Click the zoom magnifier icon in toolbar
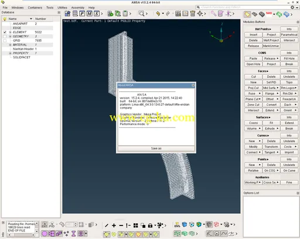300x239 pixels. click(141, 13)
